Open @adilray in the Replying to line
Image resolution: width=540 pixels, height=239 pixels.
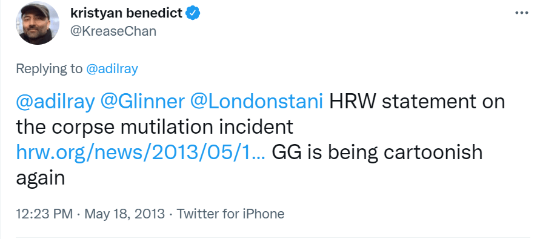tap(112, 69)
